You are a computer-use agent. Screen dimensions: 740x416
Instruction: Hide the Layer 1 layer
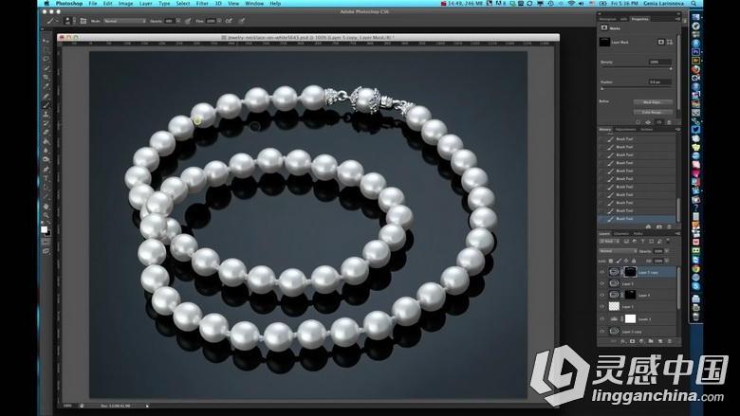pyautogui.click(x=601, y=283)
